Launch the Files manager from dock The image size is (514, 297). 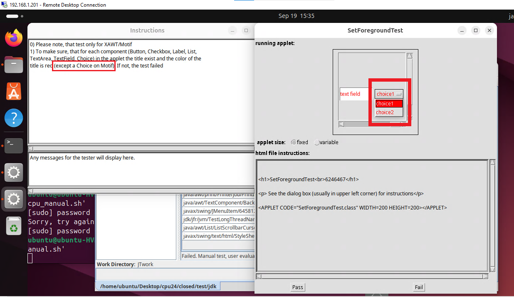14,65
